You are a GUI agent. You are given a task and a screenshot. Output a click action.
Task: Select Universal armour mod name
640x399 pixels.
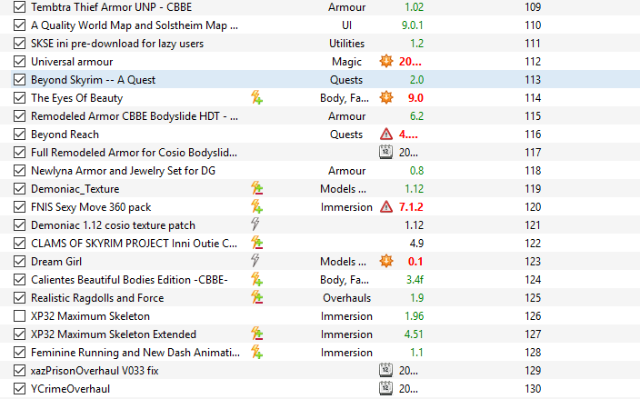click(72, 62)
